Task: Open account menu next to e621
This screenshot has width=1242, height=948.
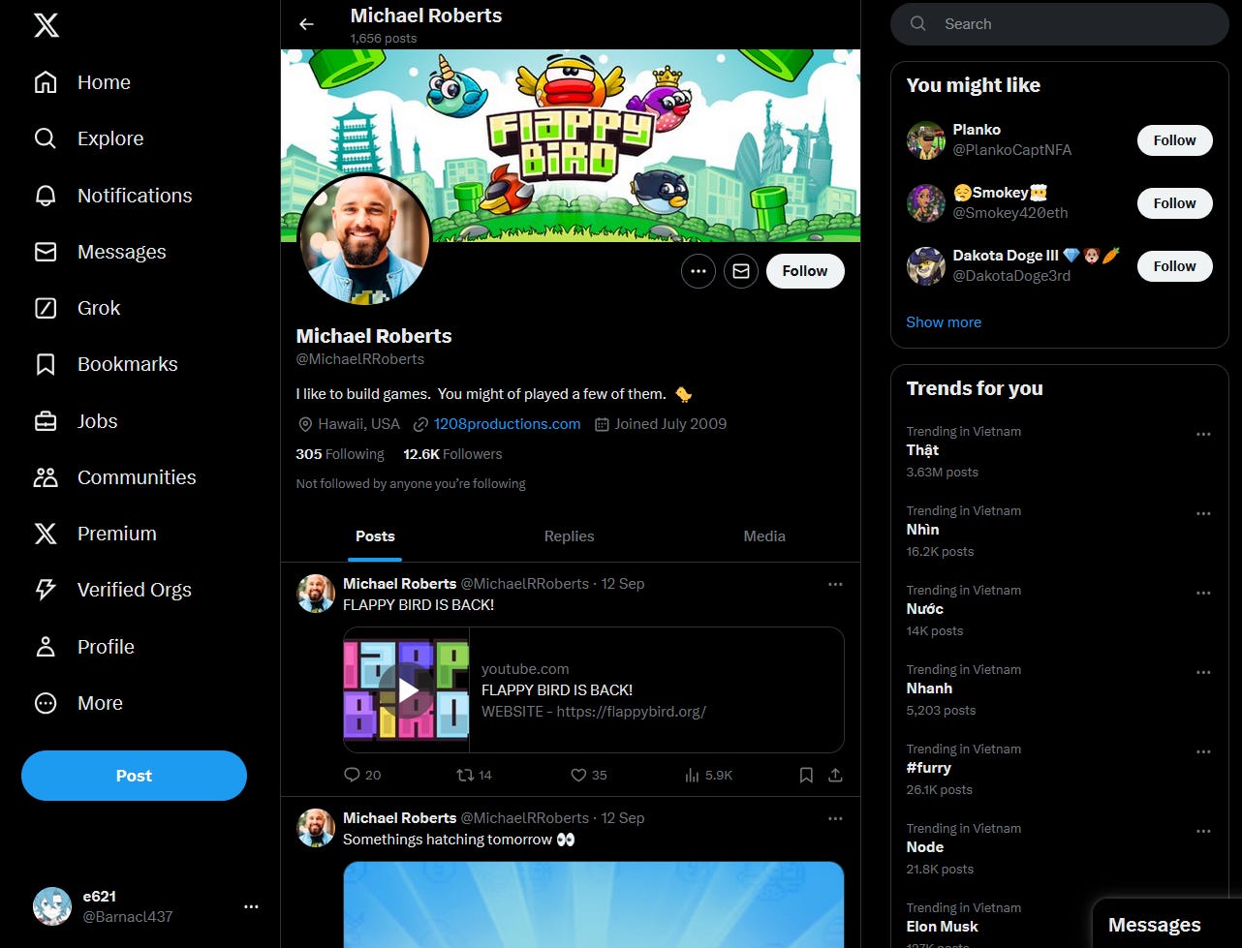Action: (251, 906)
